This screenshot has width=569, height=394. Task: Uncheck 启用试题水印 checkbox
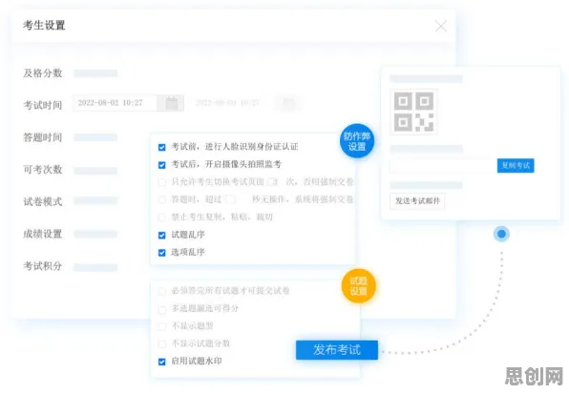pos(162,362)
